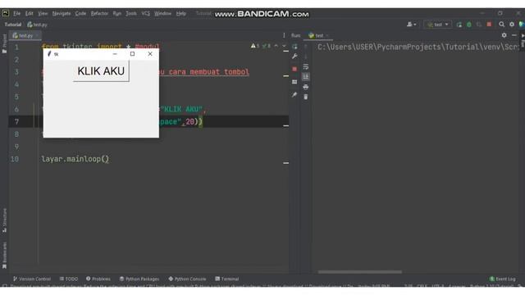
Task: Open the Python Packages tool window
Action: [139, 279]
